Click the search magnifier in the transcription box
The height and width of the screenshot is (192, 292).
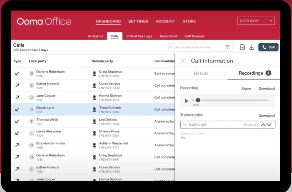(185, 124)
